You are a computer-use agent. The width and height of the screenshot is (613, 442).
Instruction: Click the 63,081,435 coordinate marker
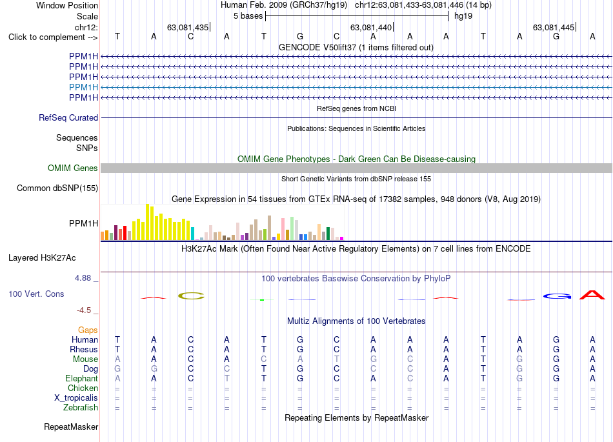[188, 27]
